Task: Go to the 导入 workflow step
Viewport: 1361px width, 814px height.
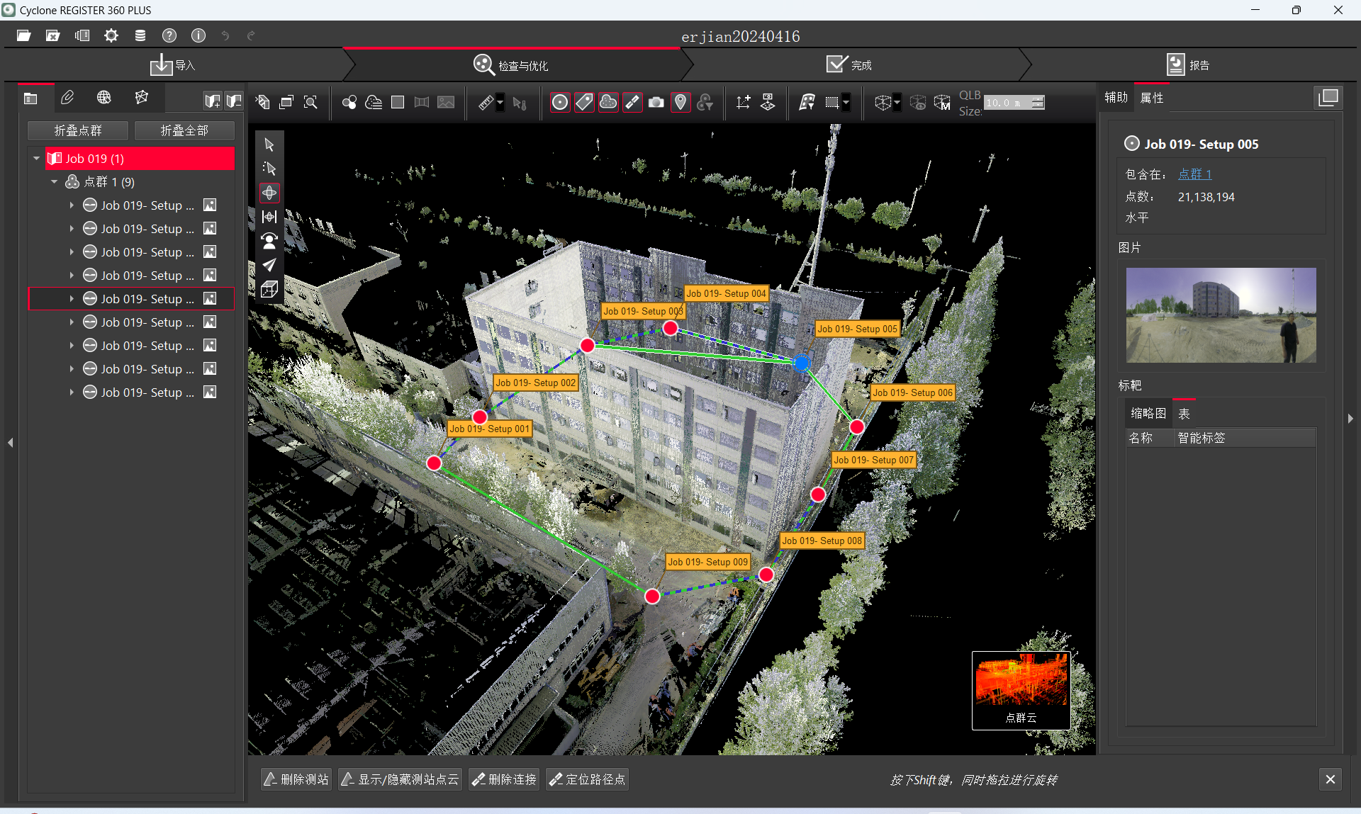Action: click(173, 65)
